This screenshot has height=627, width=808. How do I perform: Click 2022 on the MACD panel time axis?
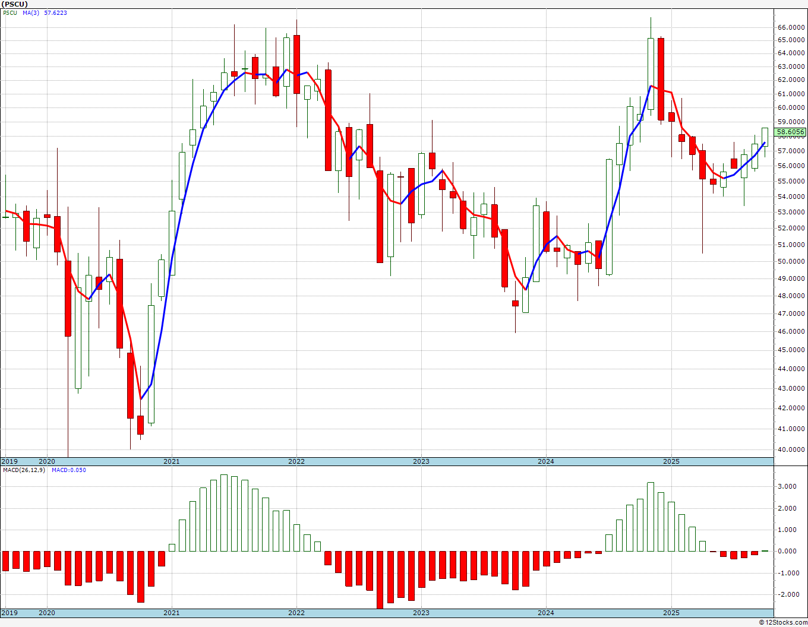click(296, 613)
